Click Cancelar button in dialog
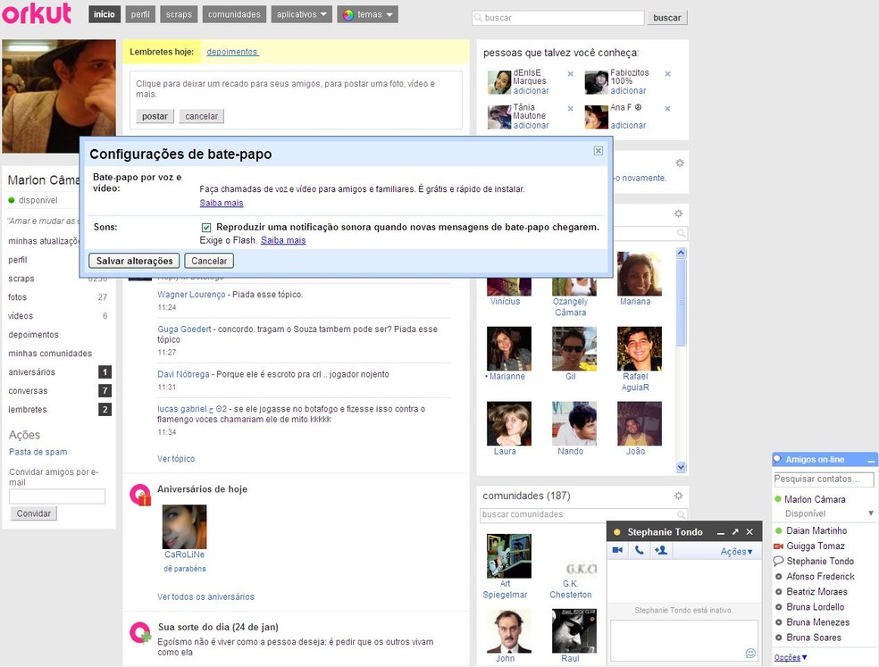Image resolution: width=879 pixels, height=667 pixels. (x=209, y=261)
